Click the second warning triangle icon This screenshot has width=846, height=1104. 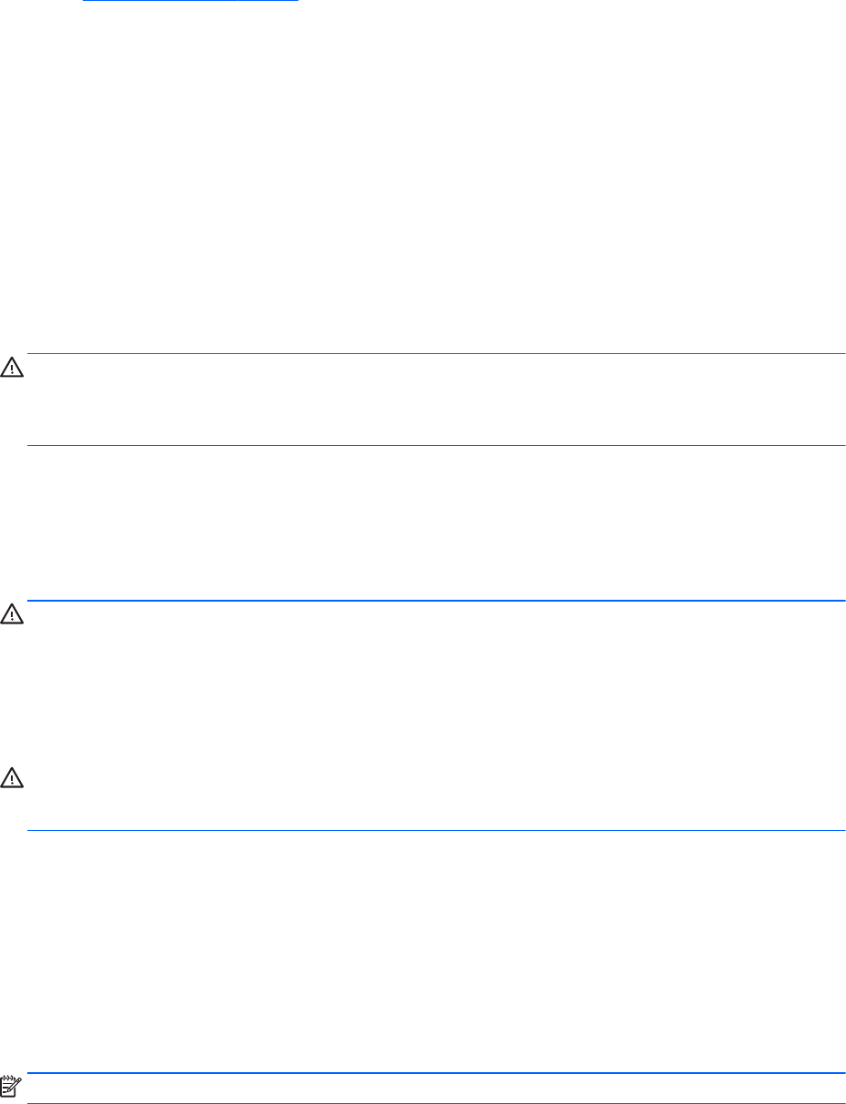[x=12, y=616]
